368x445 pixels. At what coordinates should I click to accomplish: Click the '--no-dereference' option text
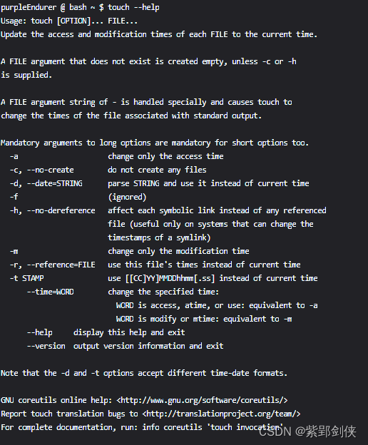(61, 210)
